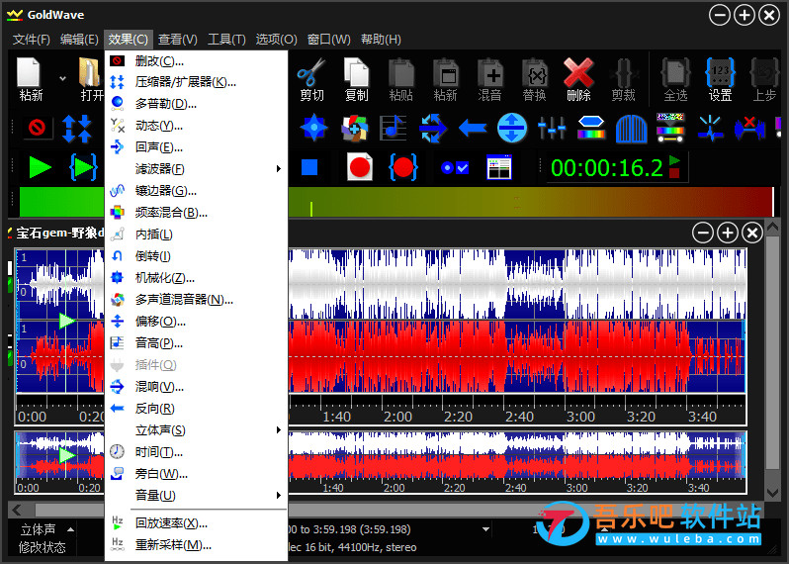The image size is (789, 564).
Task: Open the 帮助(H) menu
Action: point(381,40)
